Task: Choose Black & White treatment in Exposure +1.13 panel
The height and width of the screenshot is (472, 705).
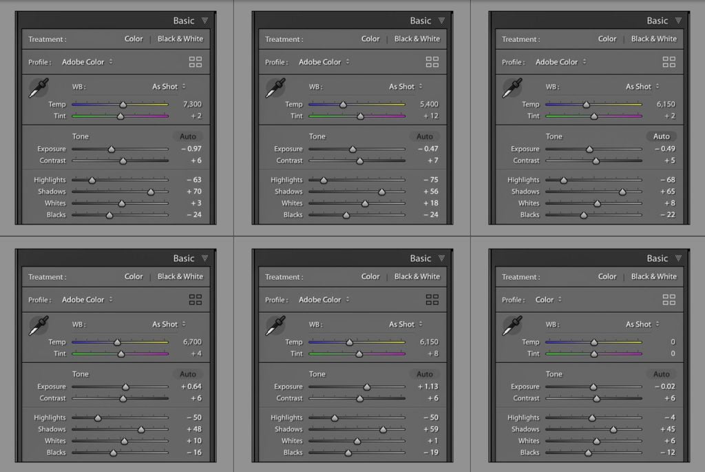Action: click(x=417, y=276)
